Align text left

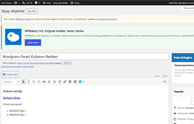(x=49, y=82)
